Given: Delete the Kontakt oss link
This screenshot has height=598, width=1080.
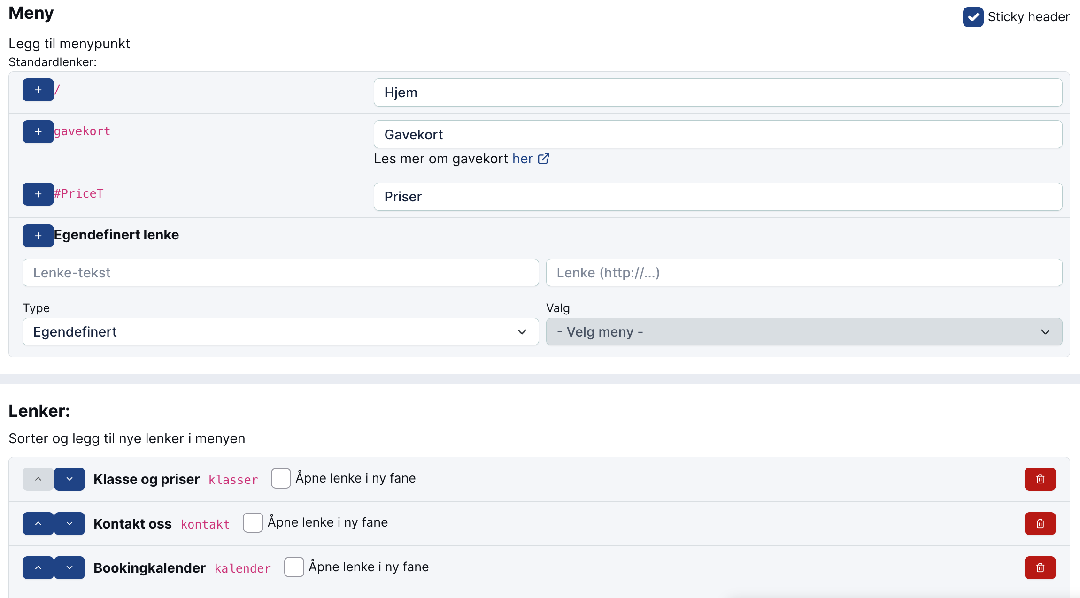Looking at the screenshot, I should [x=1040, y=523].
